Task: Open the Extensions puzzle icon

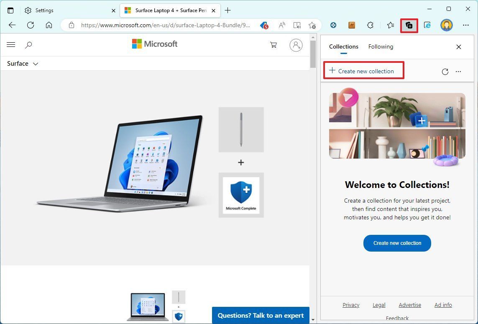Action: click(x=370, y=25)
